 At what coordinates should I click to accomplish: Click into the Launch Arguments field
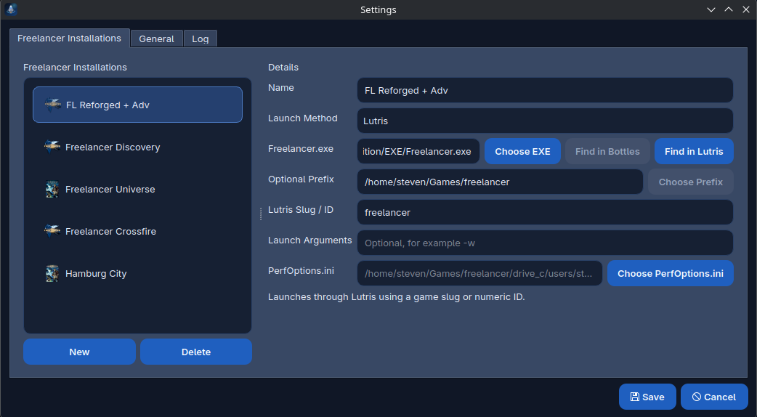coord(545,243)
